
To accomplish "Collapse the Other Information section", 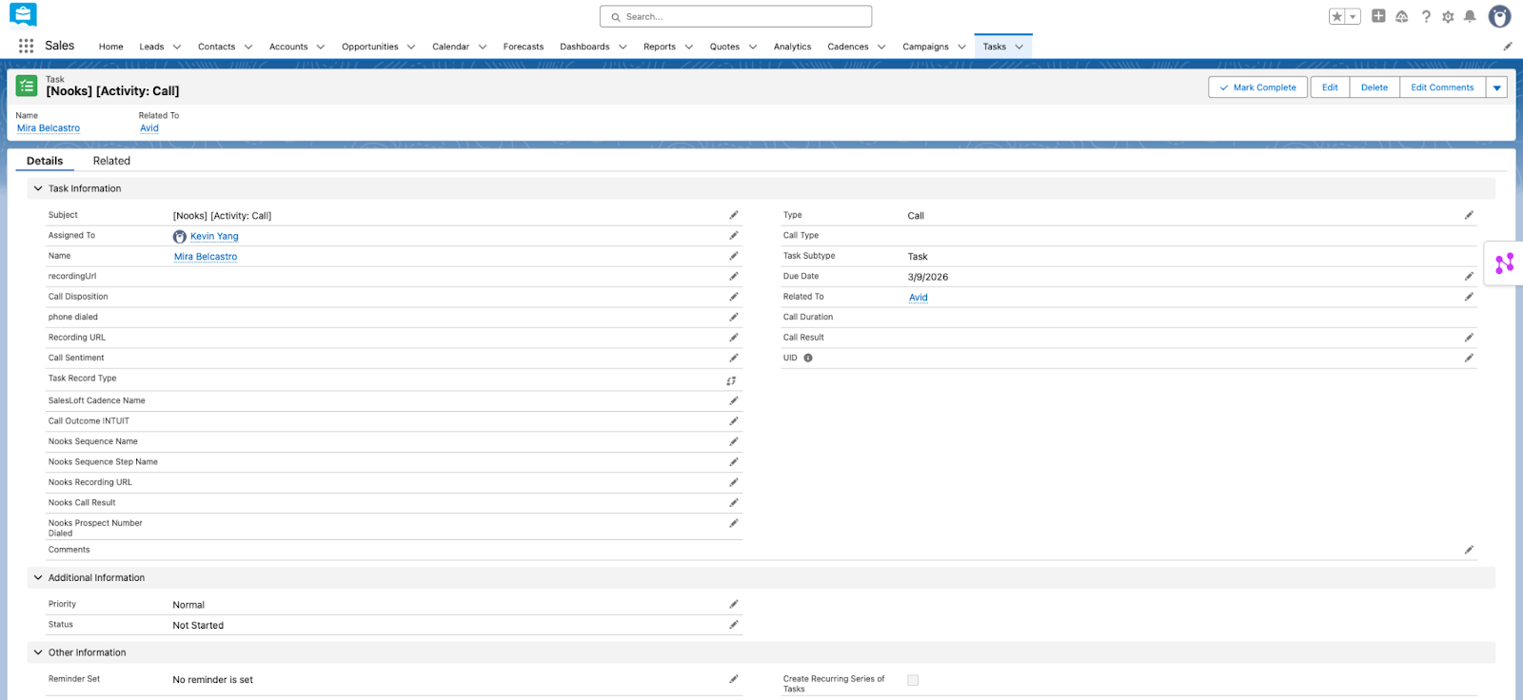I will [x=38, y=652].
